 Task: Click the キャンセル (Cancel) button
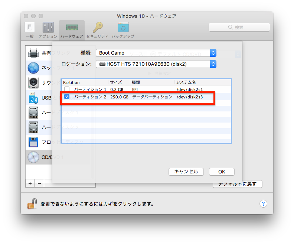click(x=186, y=172)
